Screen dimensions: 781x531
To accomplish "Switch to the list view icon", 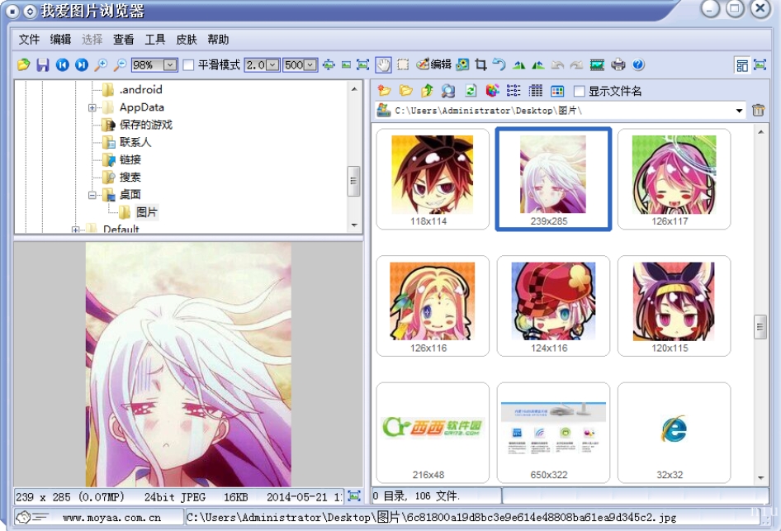I will pyautogui.click(x=514, y=91).
